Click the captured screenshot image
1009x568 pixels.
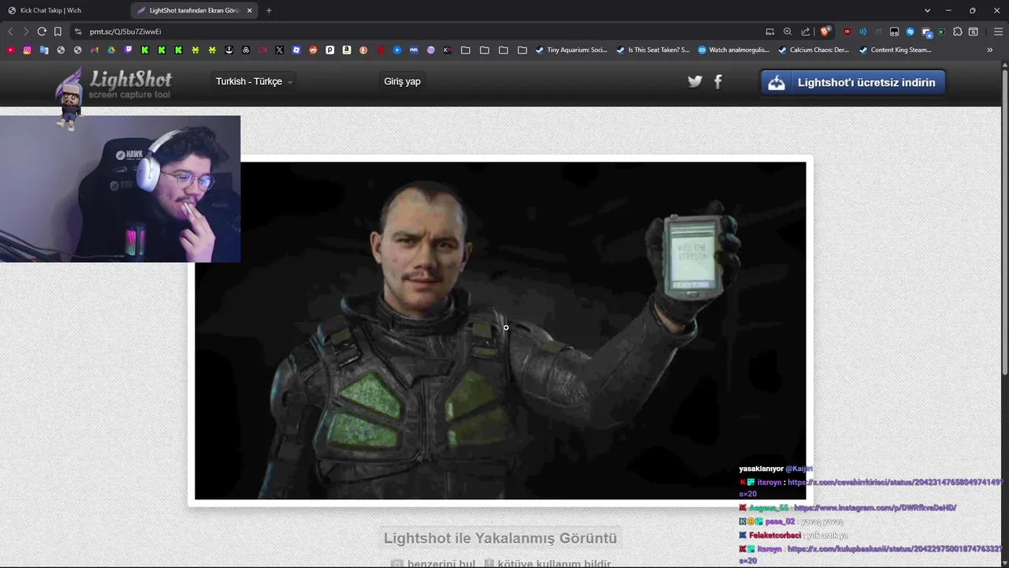(501, 331)
